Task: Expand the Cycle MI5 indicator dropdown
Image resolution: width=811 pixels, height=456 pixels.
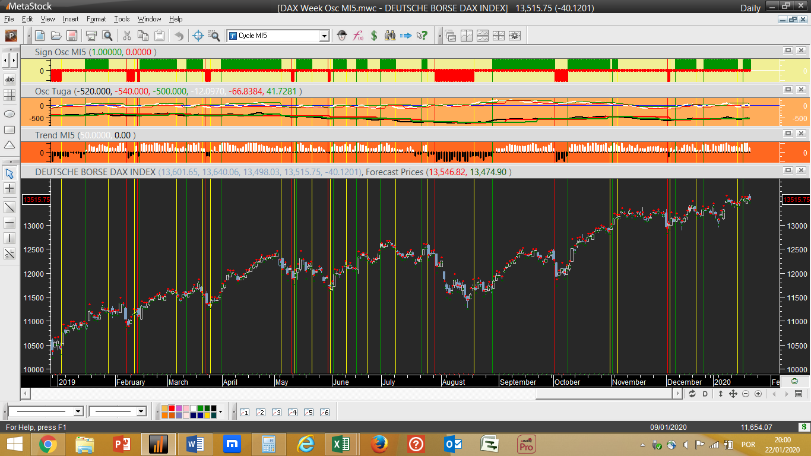Action: (x=324, y=36)
